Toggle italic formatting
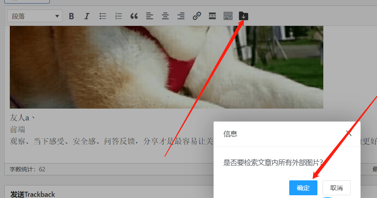Screen dimensions: 377x198 click(x=87, y=16)
